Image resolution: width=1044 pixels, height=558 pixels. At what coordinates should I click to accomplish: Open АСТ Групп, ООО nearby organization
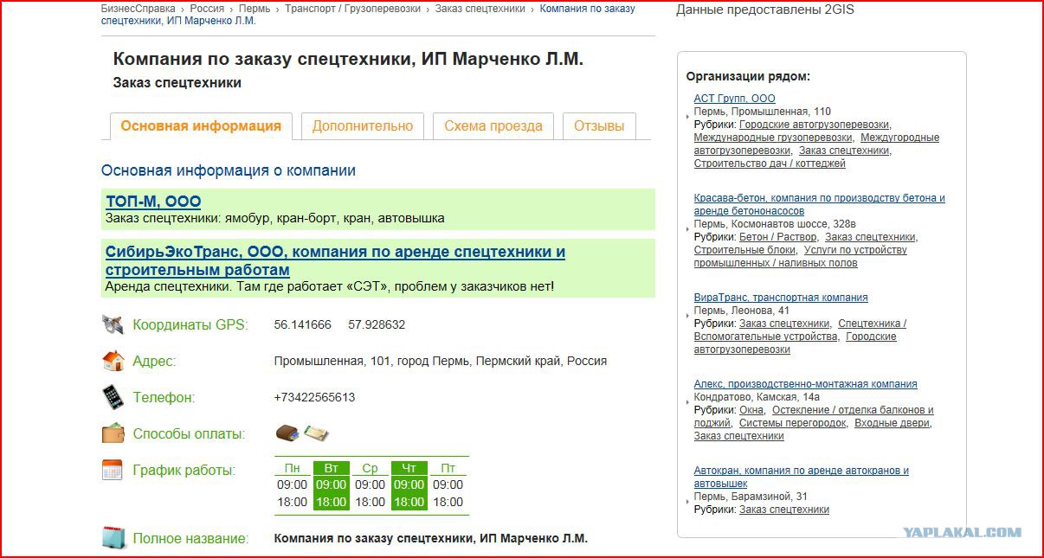734,99
